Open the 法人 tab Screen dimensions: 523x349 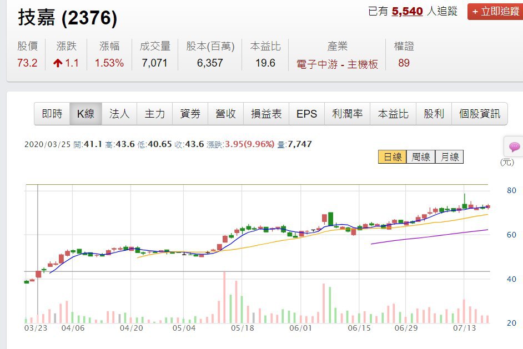119,114
